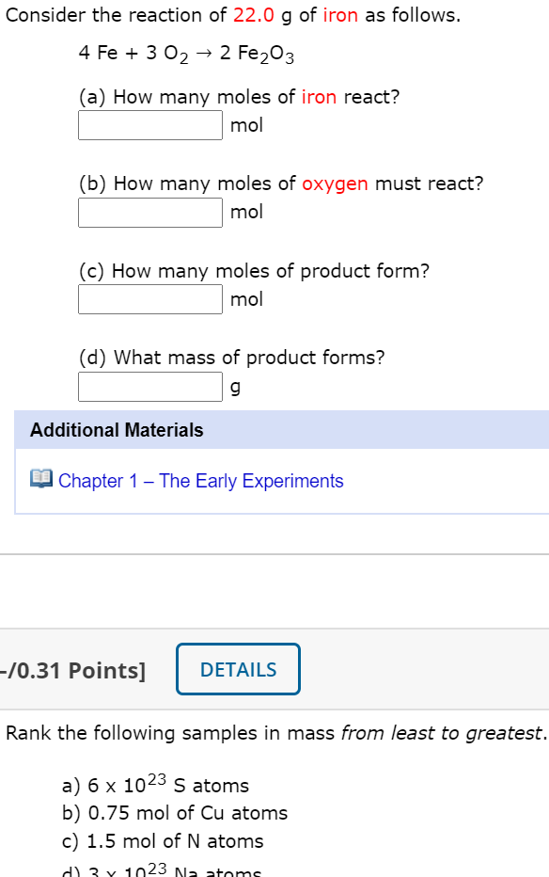This screenshot has height=877, width=549.
Task: Select option c) 1.5 mol of N atoms
Action: (163, 841)
